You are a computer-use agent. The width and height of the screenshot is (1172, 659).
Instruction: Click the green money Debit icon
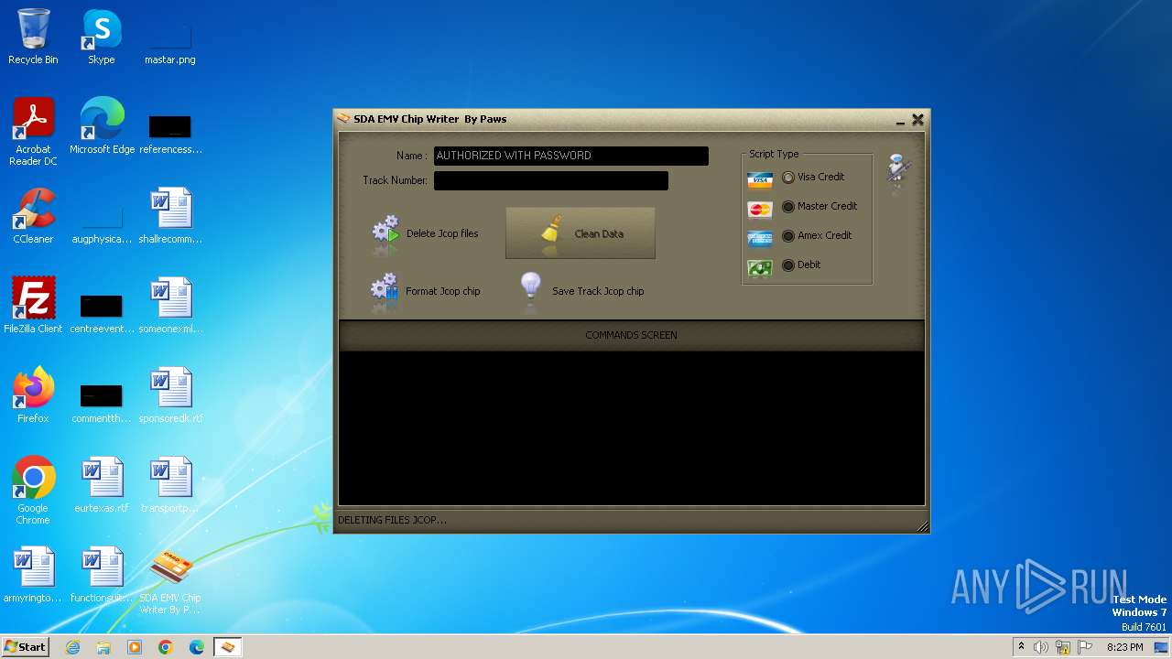click(x=760, y=268)
